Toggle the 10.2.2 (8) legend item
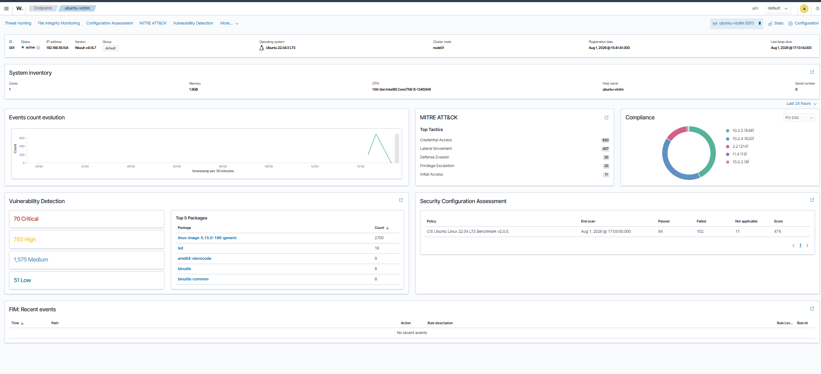Screen dimensions: 821x374 click(738, 162)
